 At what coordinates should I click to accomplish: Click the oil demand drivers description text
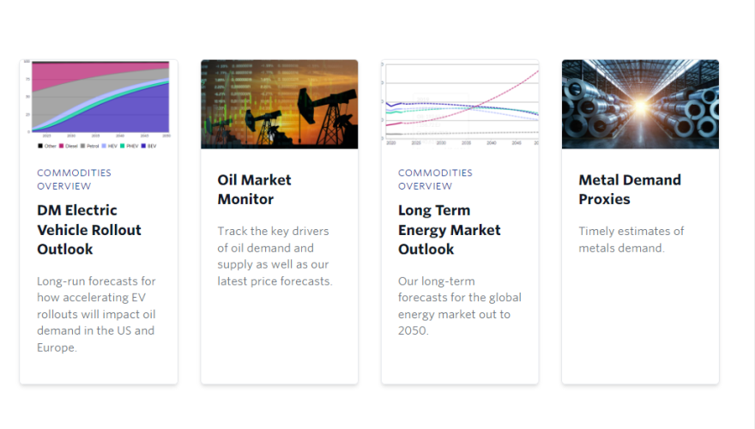tap(275, 256)
